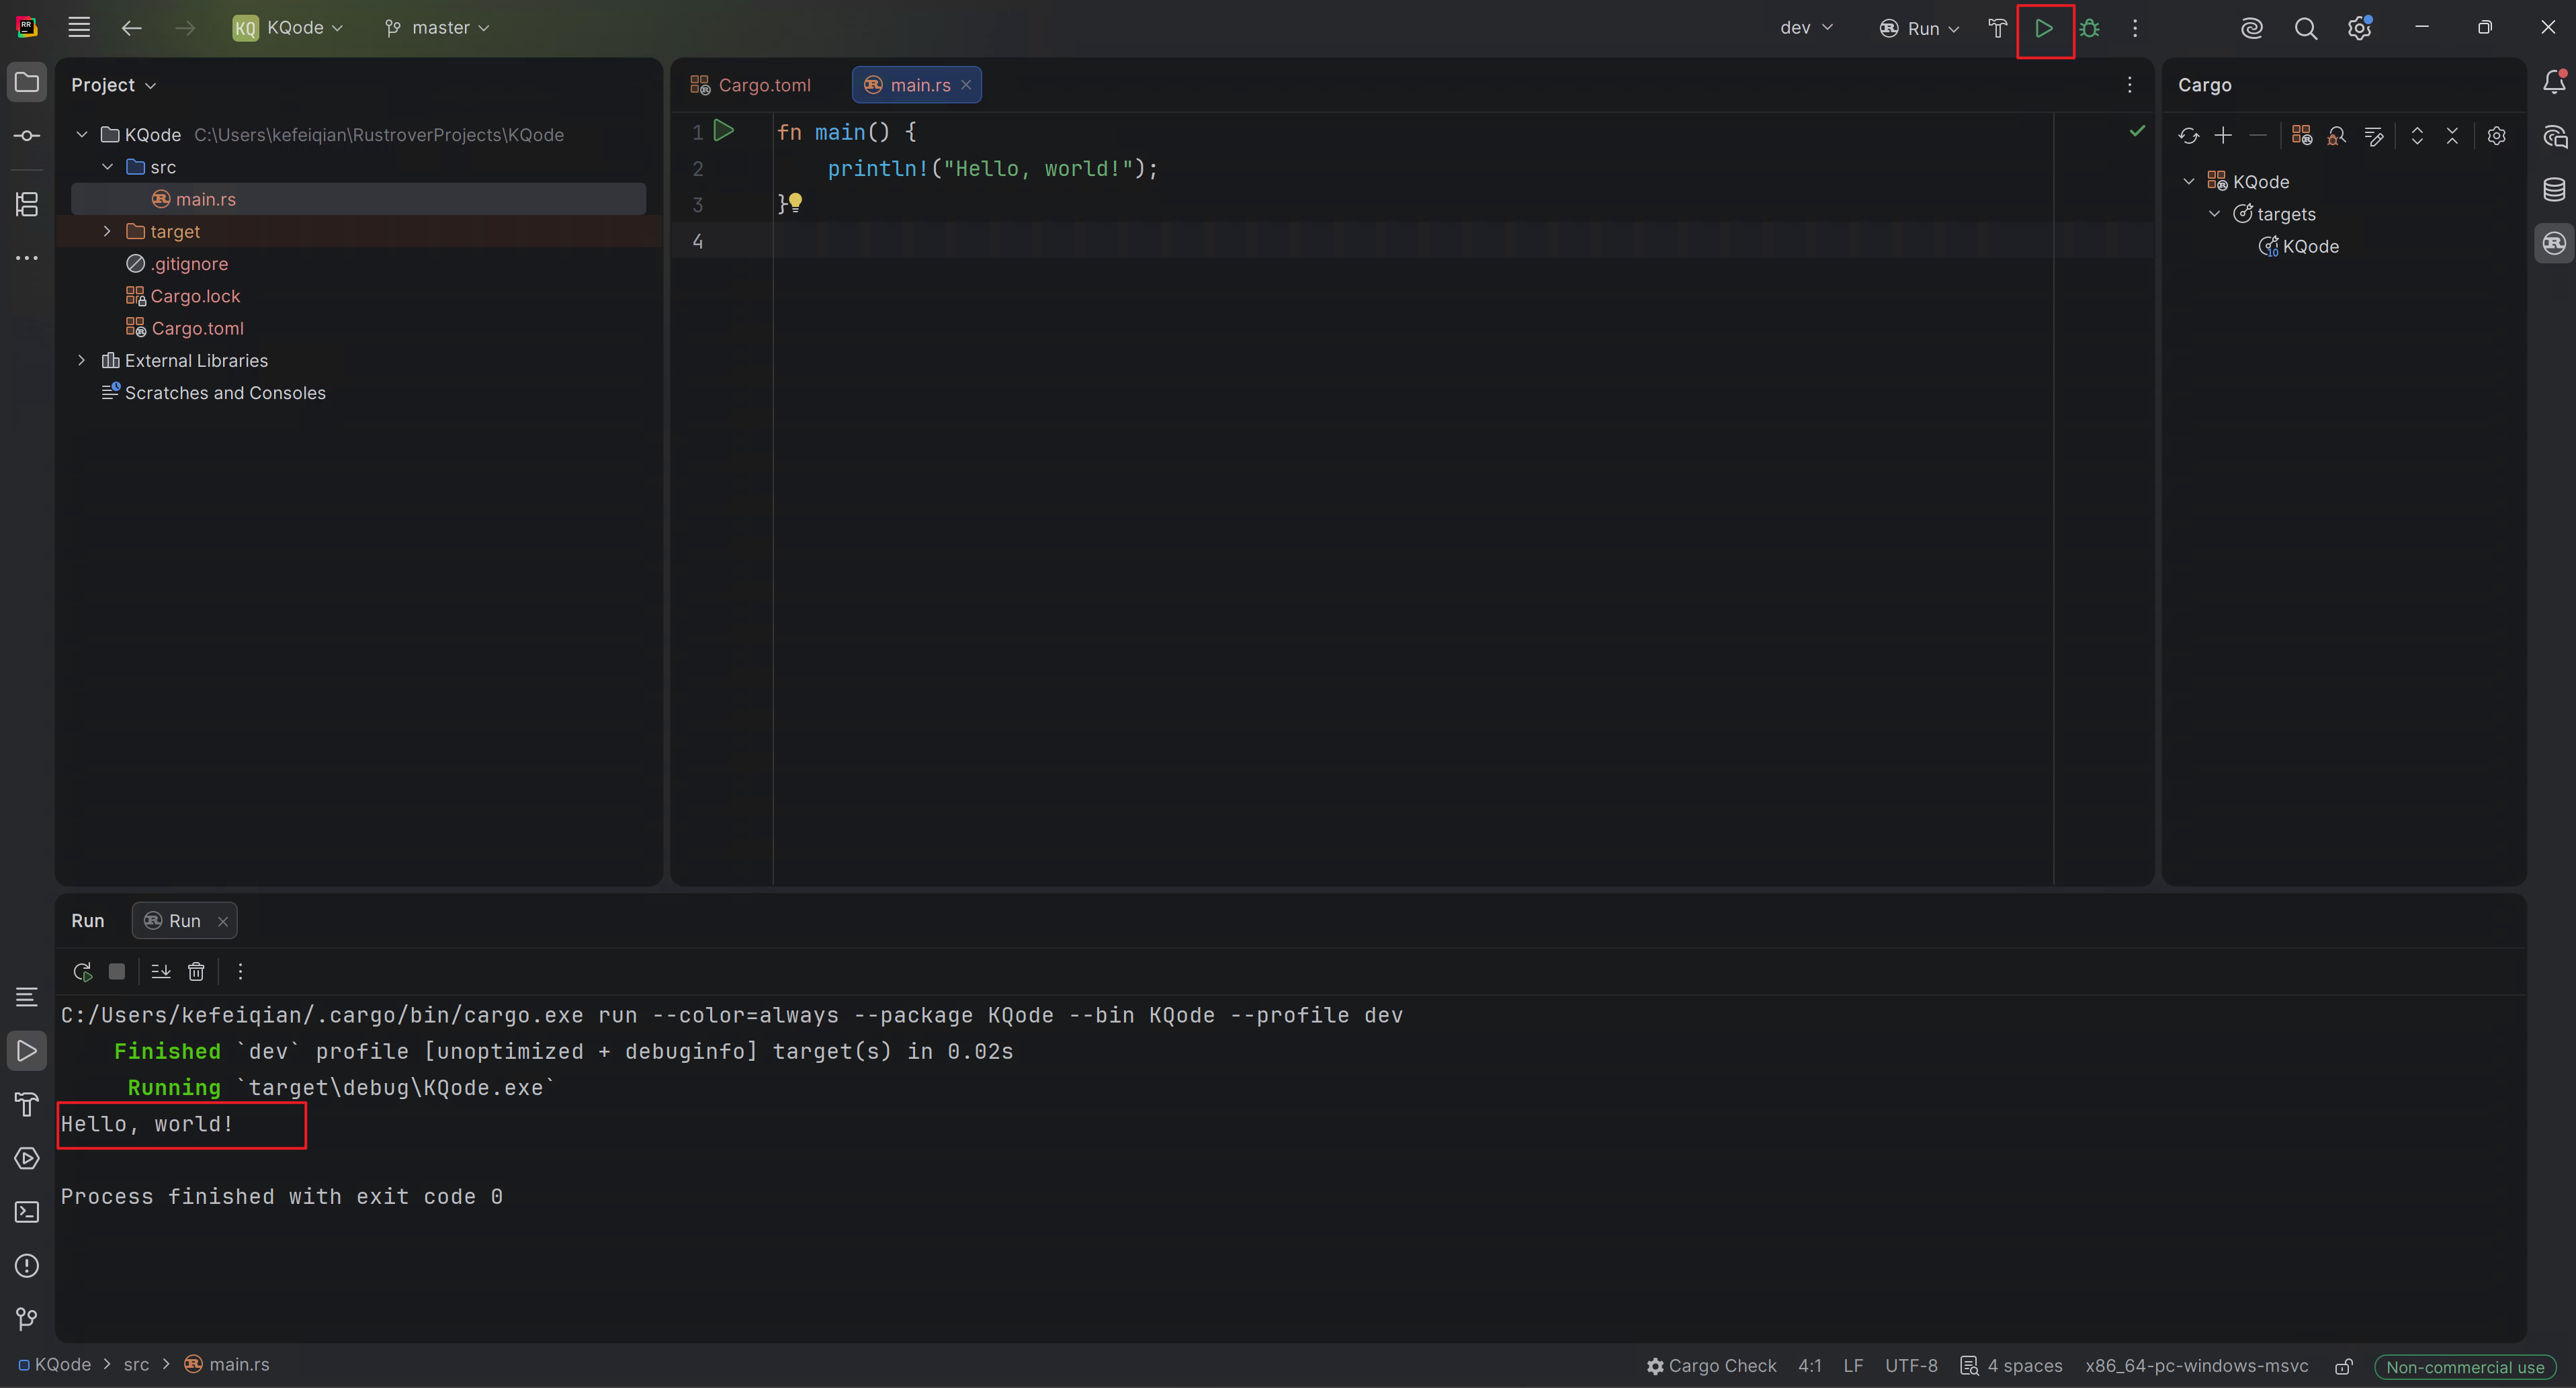Toggle the Project tool window folder icon
Image resolution: width=2576 pixels, height=1388 pixels.
(27, 82)
